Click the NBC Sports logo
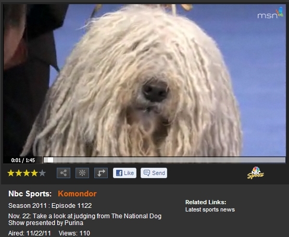This screenshot has height=237, width=289. [x=256, y=173]
